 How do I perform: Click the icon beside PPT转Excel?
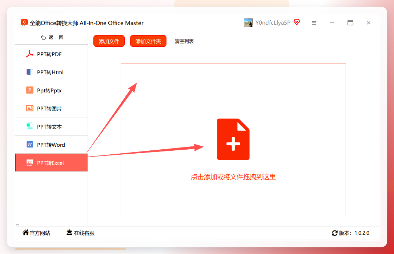click(30, 163)
